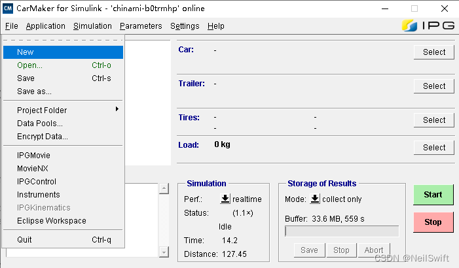
Task: Choose Save as... from the File menu
Action: [x=63, y=92]
